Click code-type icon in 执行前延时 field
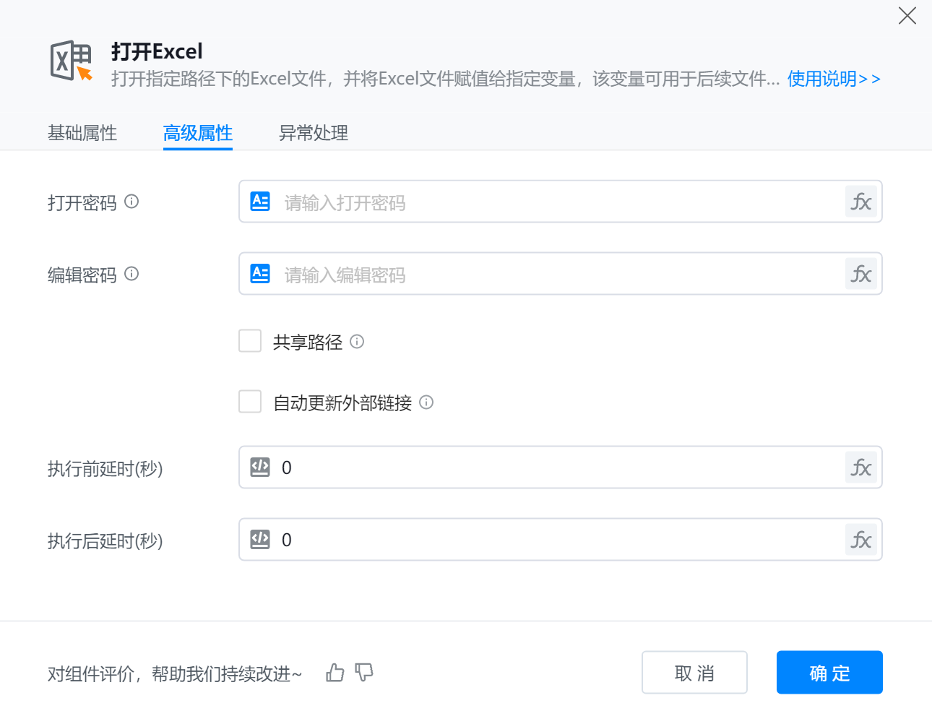The height and width of the screenshot is (711, 932). pyautogui.click(x=260, y=467)
